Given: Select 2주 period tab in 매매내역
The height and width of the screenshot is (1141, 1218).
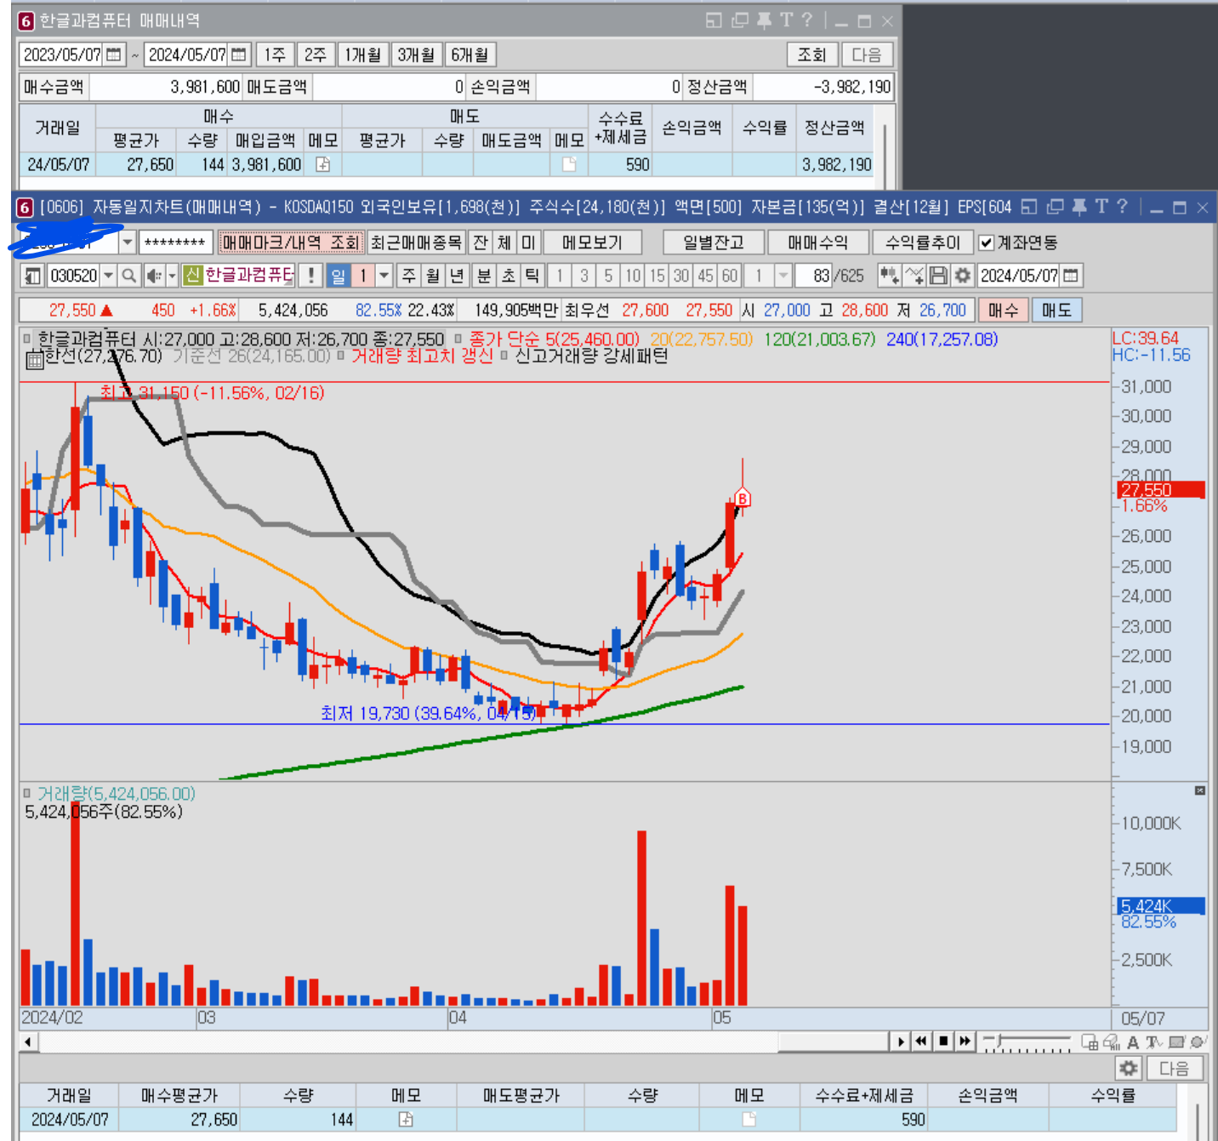Looking at the screenshot, I should click(x=316, y=55).
